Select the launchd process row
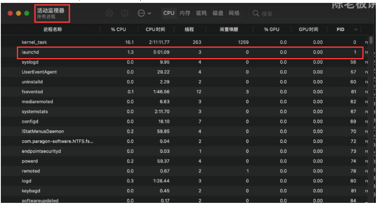This screenshot has width=380, height=207. 190,52
